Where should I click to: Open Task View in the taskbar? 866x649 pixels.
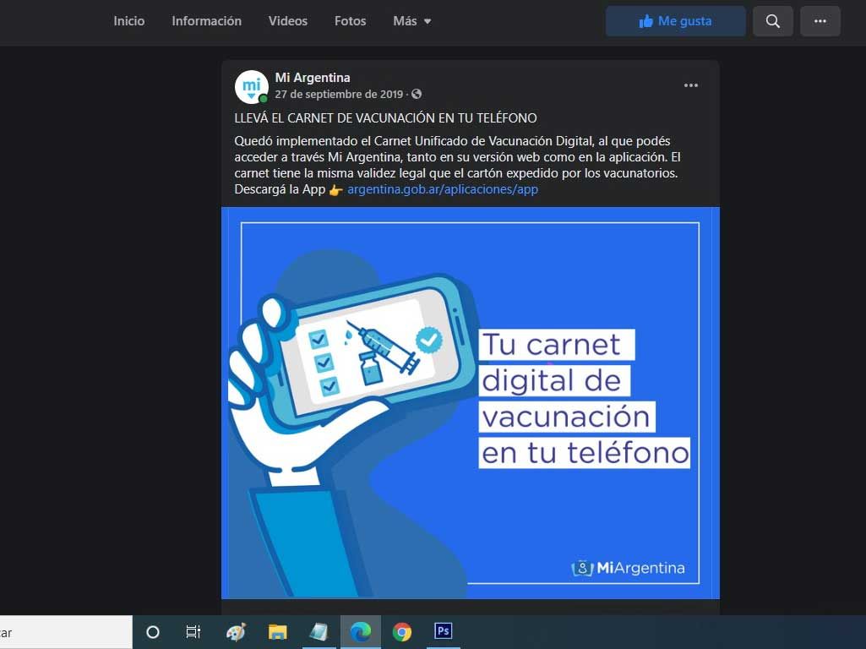click(193, 632)
